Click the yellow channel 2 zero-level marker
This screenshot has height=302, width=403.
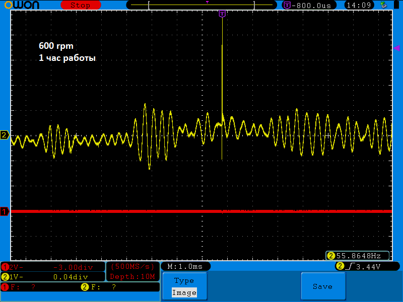(x=5, y=135)
